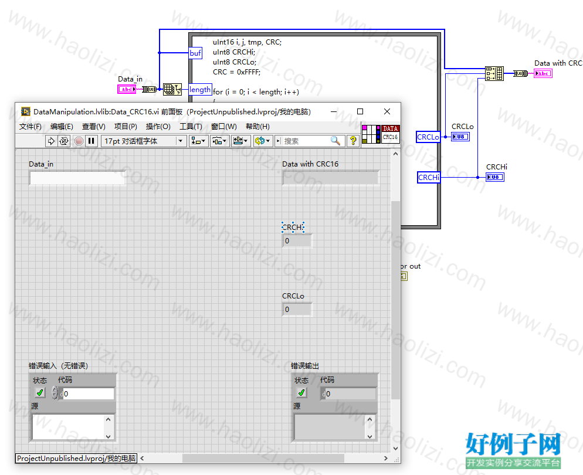583x475 pixels.
Task: Open 操作(O) menu
Action: pos(158,126)
